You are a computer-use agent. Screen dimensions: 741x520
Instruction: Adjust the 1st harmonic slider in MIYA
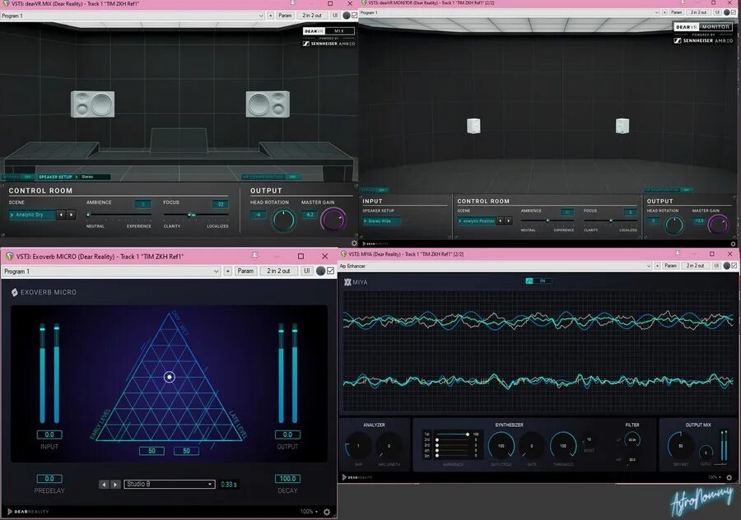pyautogui.click(x=453, y=434)
